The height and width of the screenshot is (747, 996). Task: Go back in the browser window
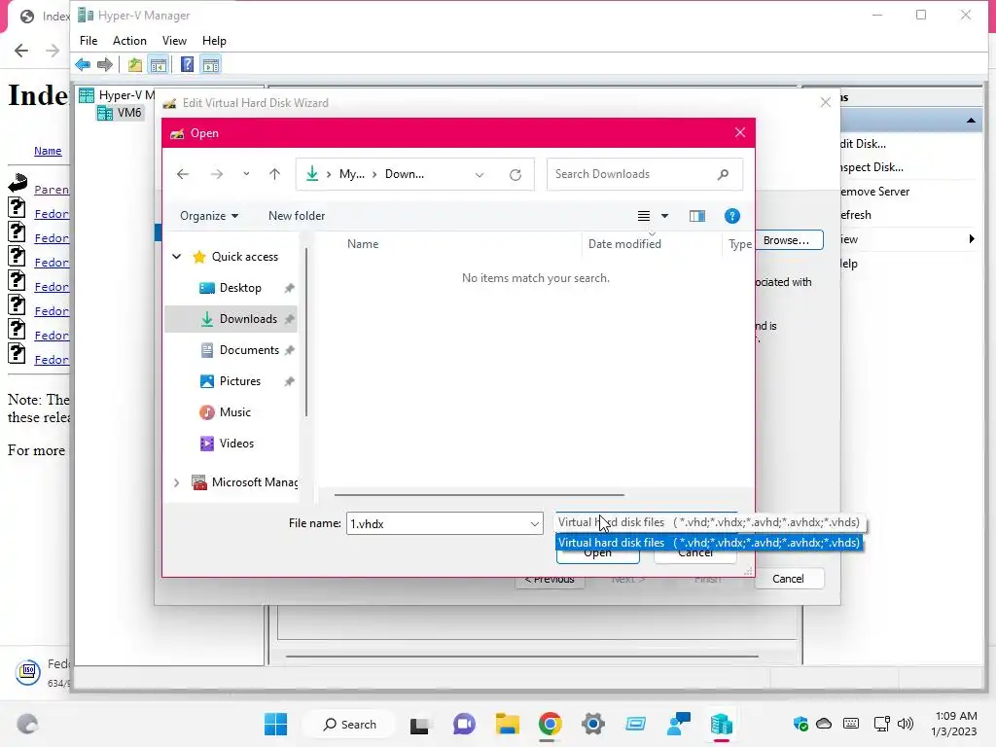point(21,51)
